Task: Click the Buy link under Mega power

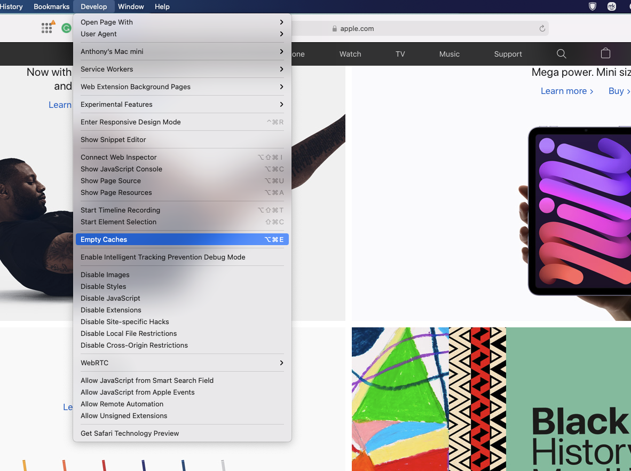Action: click(x=619, y=91)
